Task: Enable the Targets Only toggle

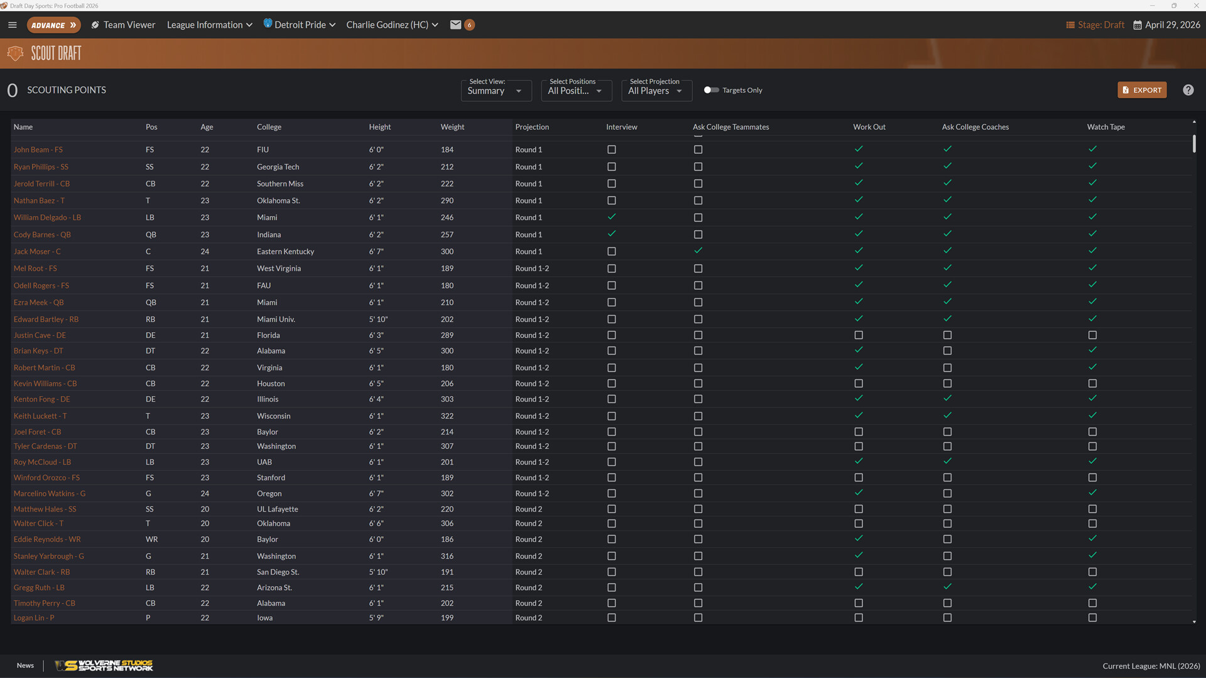Action: [x=710, y=90]
